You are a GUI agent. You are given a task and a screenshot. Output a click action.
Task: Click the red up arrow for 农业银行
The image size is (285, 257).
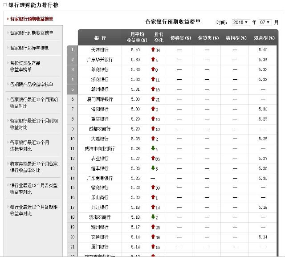point(153,158)
